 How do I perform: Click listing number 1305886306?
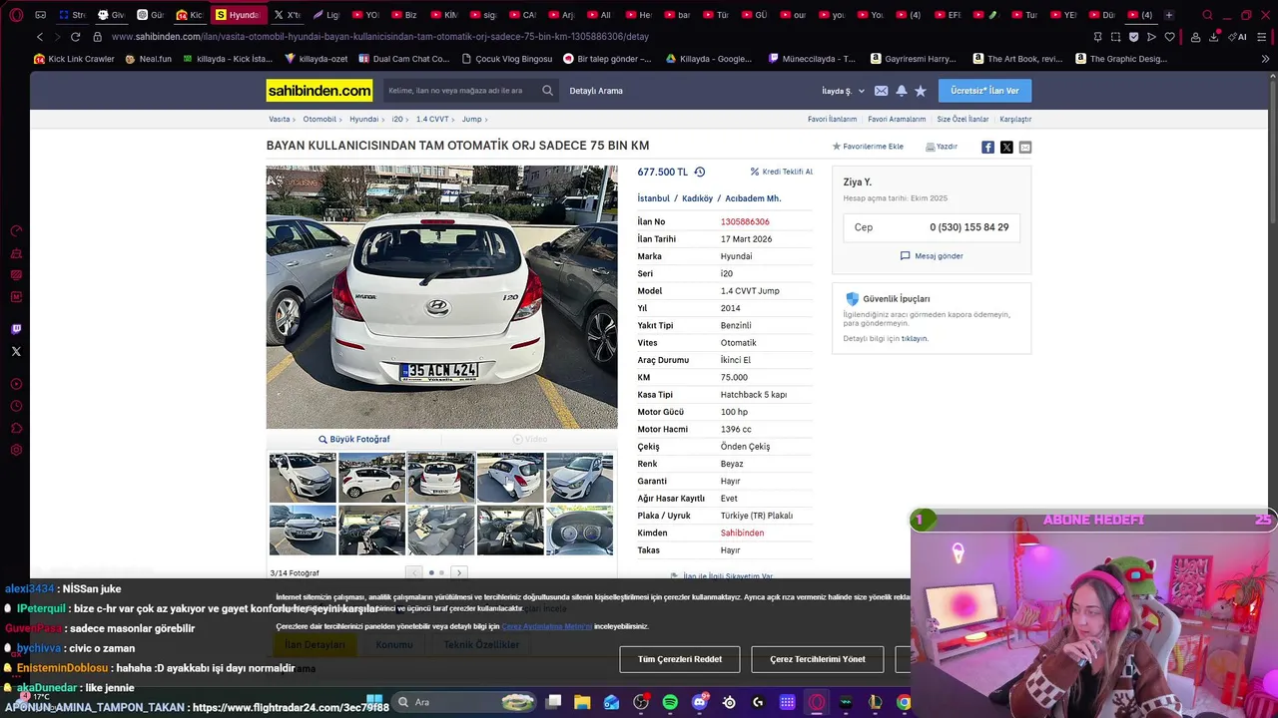[x=745, y=222]
